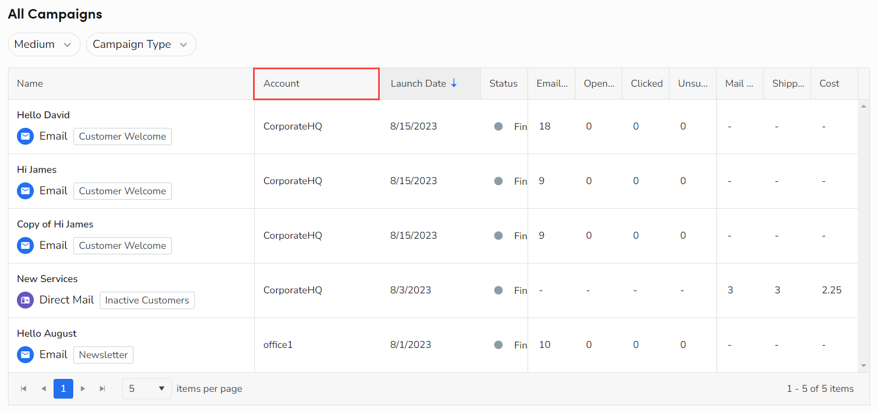Image resolution: width=878 pixels, height=411 pixels.
Task: Click the emails value 10 for Hello August
Action: click(x=544, y=345)
